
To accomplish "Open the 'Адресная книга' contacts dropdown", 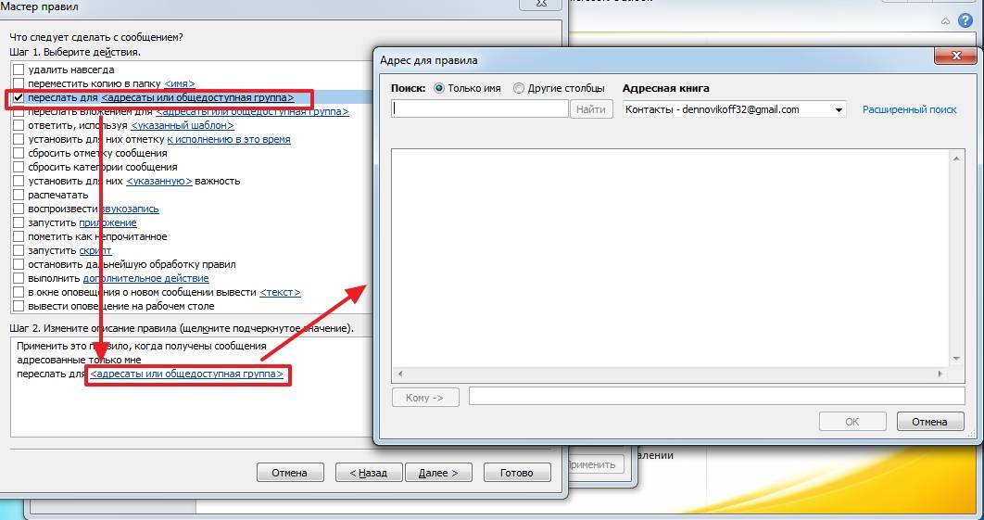I will [839, 109].
